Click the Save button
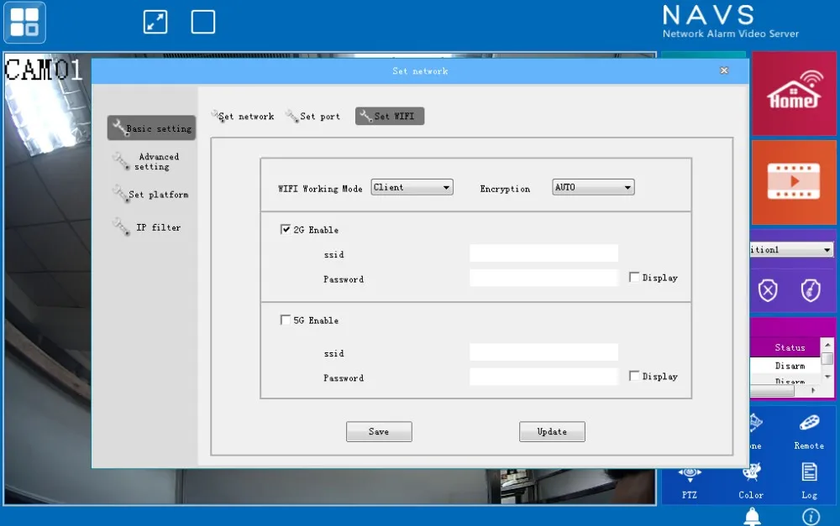The width and height of the screenshot is (840, 526). [379, 431]
